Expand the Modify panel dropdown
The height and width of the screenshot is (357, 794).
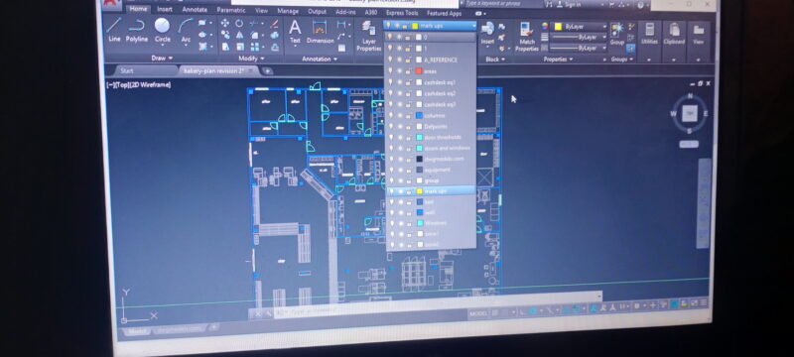[251, 59]
